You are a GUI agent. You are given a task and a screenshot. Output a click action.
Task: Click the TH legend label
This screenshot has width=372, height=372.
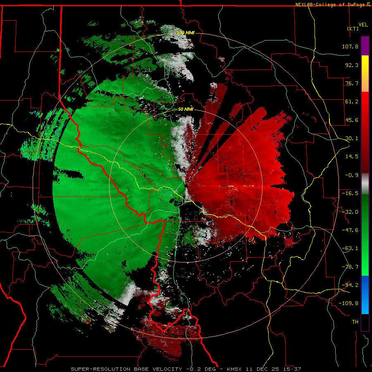coord(355,322)
